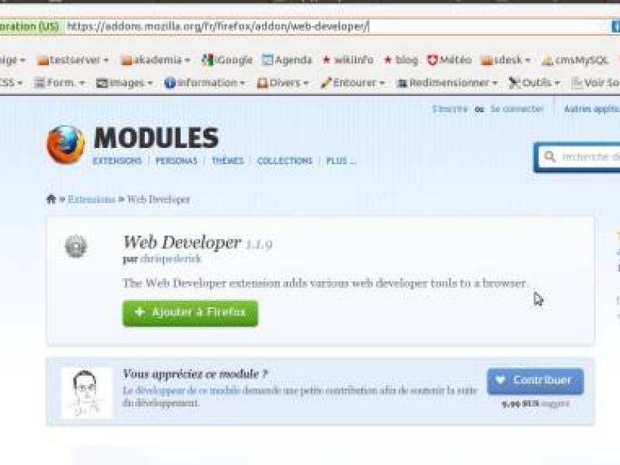Open the Plus… menu

coord(341,161)
